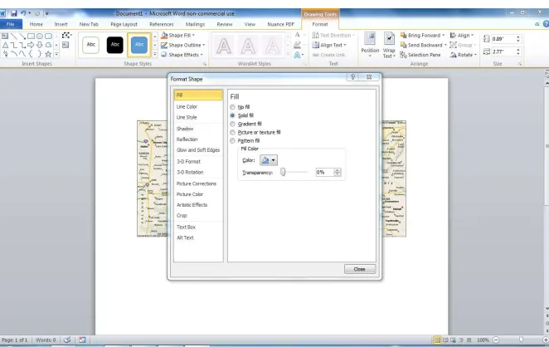
Task: Select the Solid fill radio button
Action: (x=232, y=115)
